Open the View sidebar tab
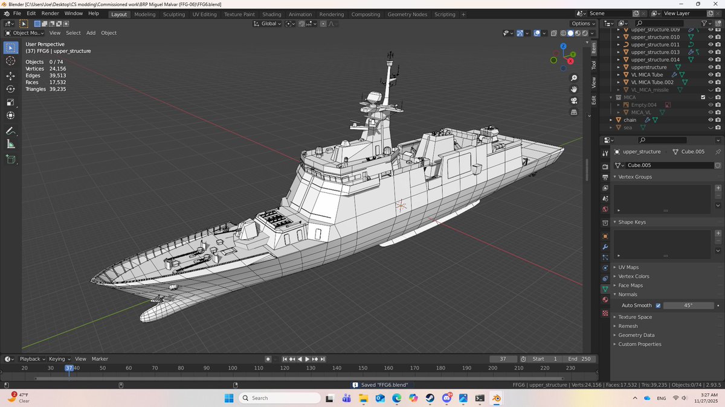The width and height of the screenshot is (725, 407). click(x=594, y=83)
